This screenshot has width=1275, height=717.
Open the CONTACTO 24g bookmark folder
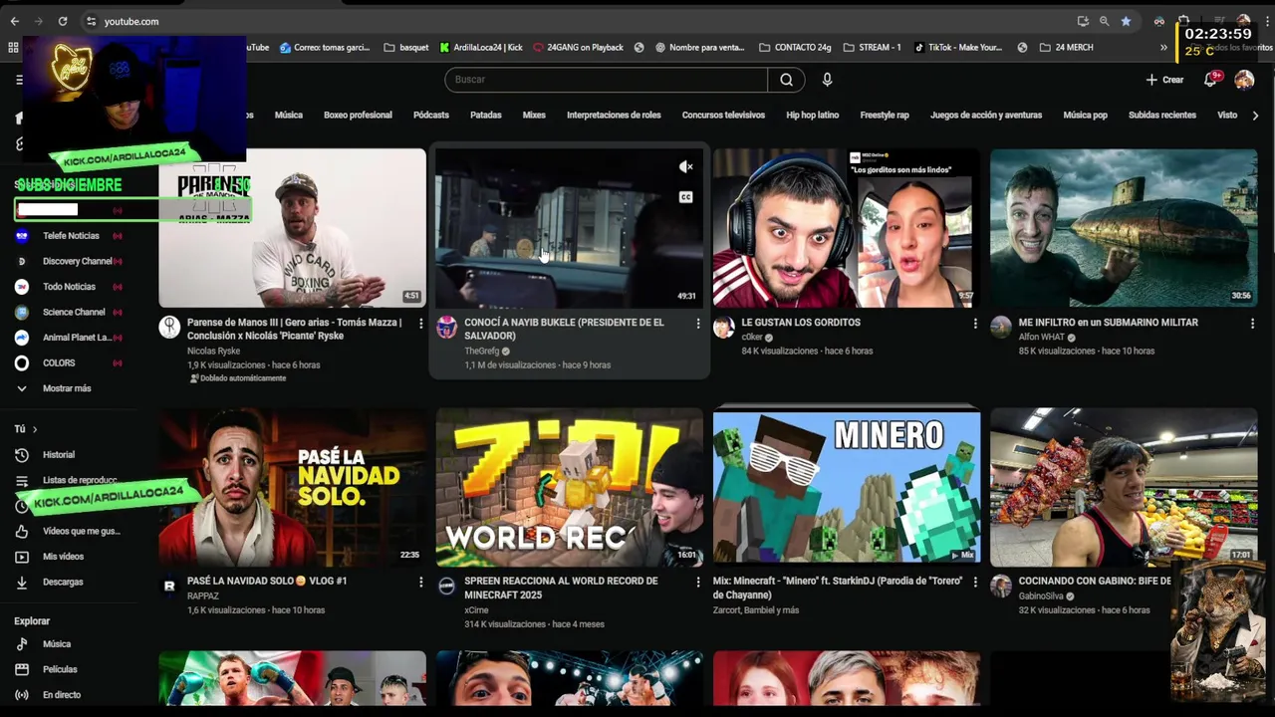(x=795, y=47)
